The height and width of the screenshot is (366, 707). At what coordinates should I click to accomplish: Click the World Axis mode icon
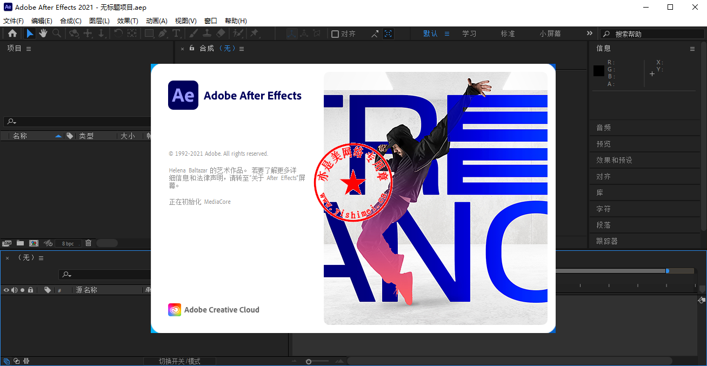(x=304, y=34)
